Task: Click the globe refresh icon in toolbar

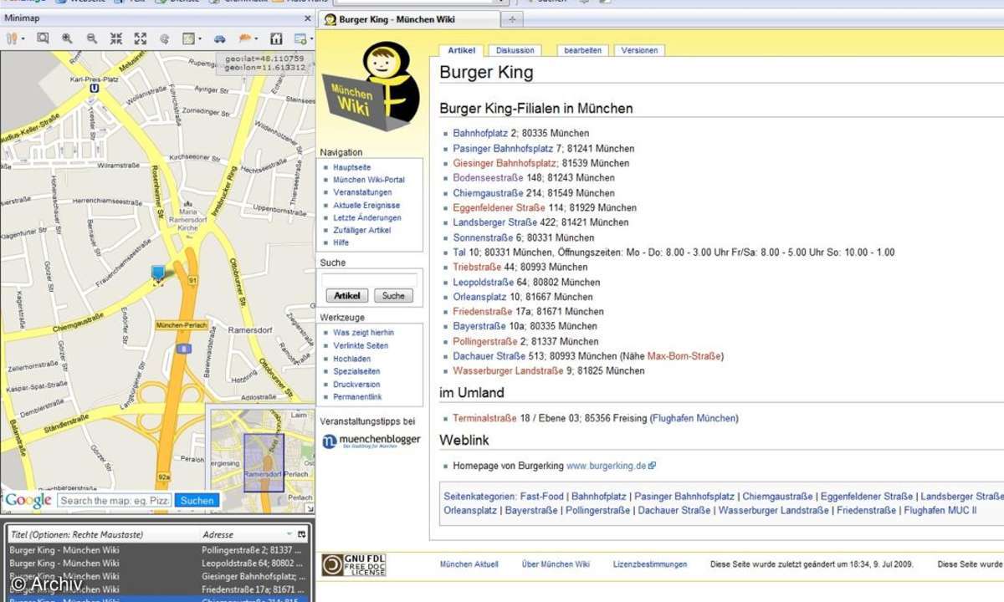Action: (x=164, y=38)
